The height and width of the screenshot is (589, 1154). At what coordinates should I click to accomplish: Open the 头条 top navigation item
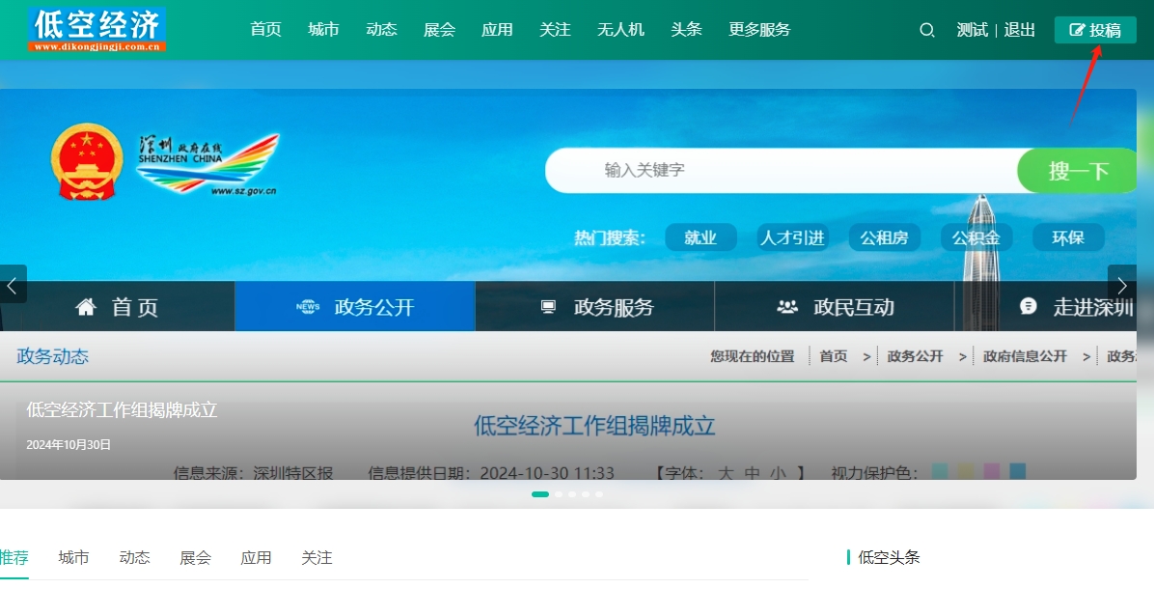[686, 29]
